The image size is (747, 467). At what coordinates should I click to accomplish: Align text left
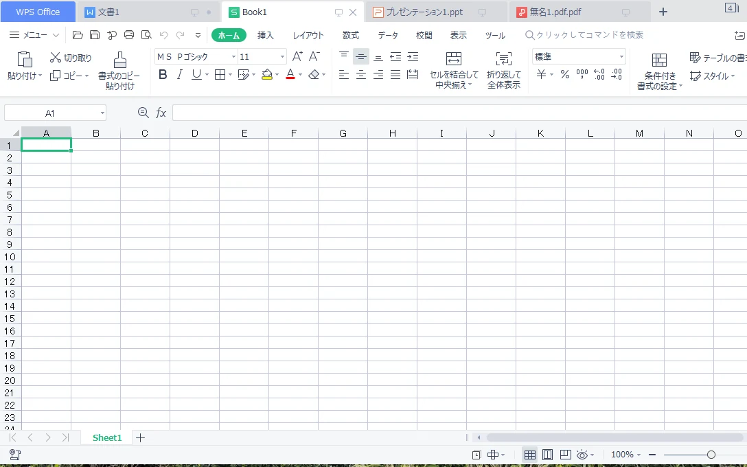pyautogui.click(x=343, y=75)
